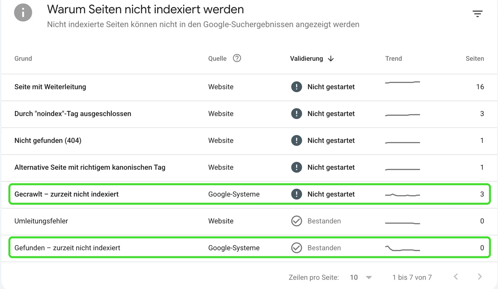The height and width of the screenshot is (289, 498).
Task: Click Nicht gestartet in Seite mit Weiterleitung row
Action: click(331, 87)
